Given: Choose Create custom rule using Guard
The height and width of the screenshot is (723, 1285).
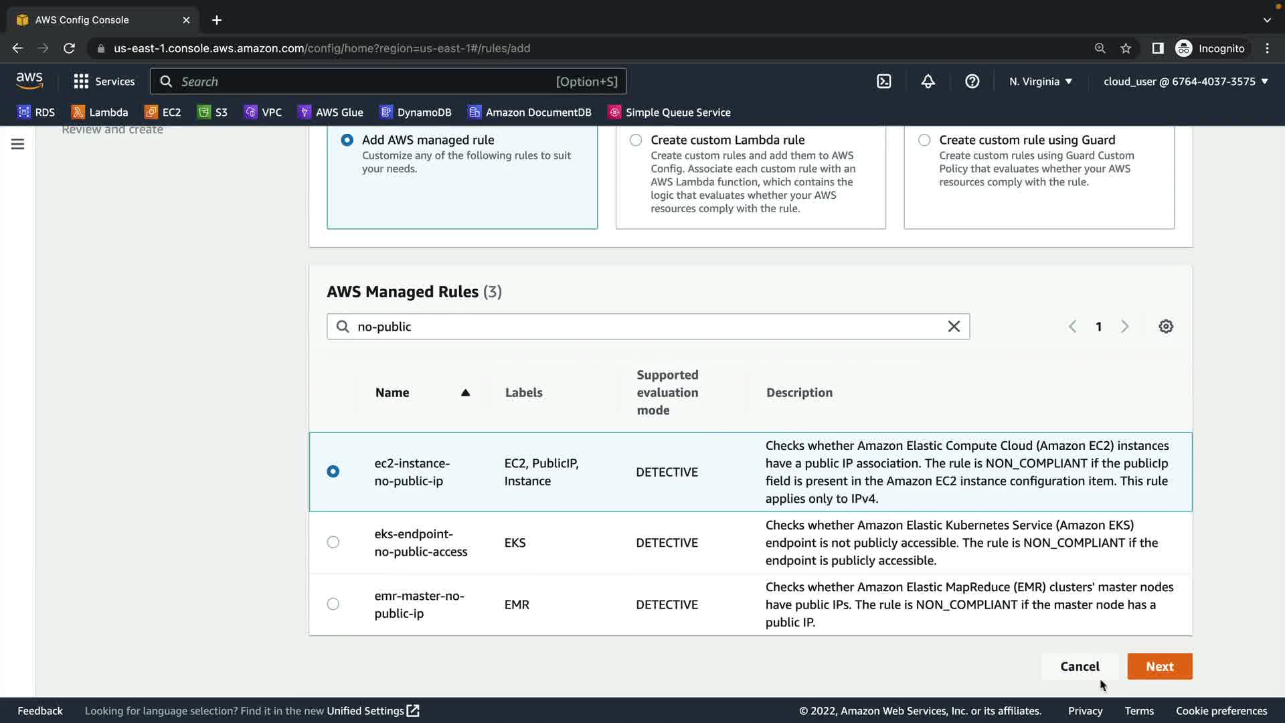Looking at the screenshot, I should pyautogui.click(x=924, y=140).
